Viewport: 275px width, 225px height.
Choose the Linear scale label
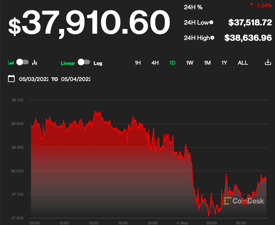pyautogui.click(x=68, y=63)
